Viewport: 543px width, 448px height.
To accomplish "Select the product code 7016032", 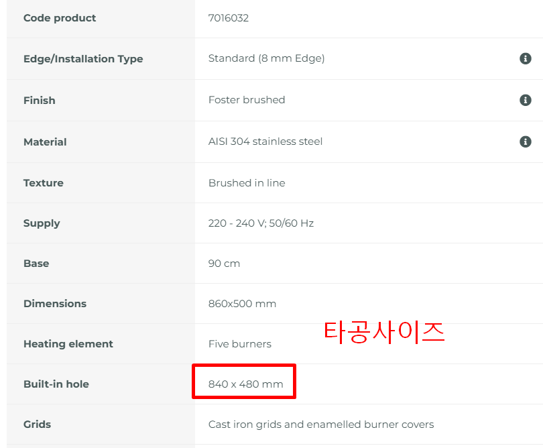I will pos(229,18).
